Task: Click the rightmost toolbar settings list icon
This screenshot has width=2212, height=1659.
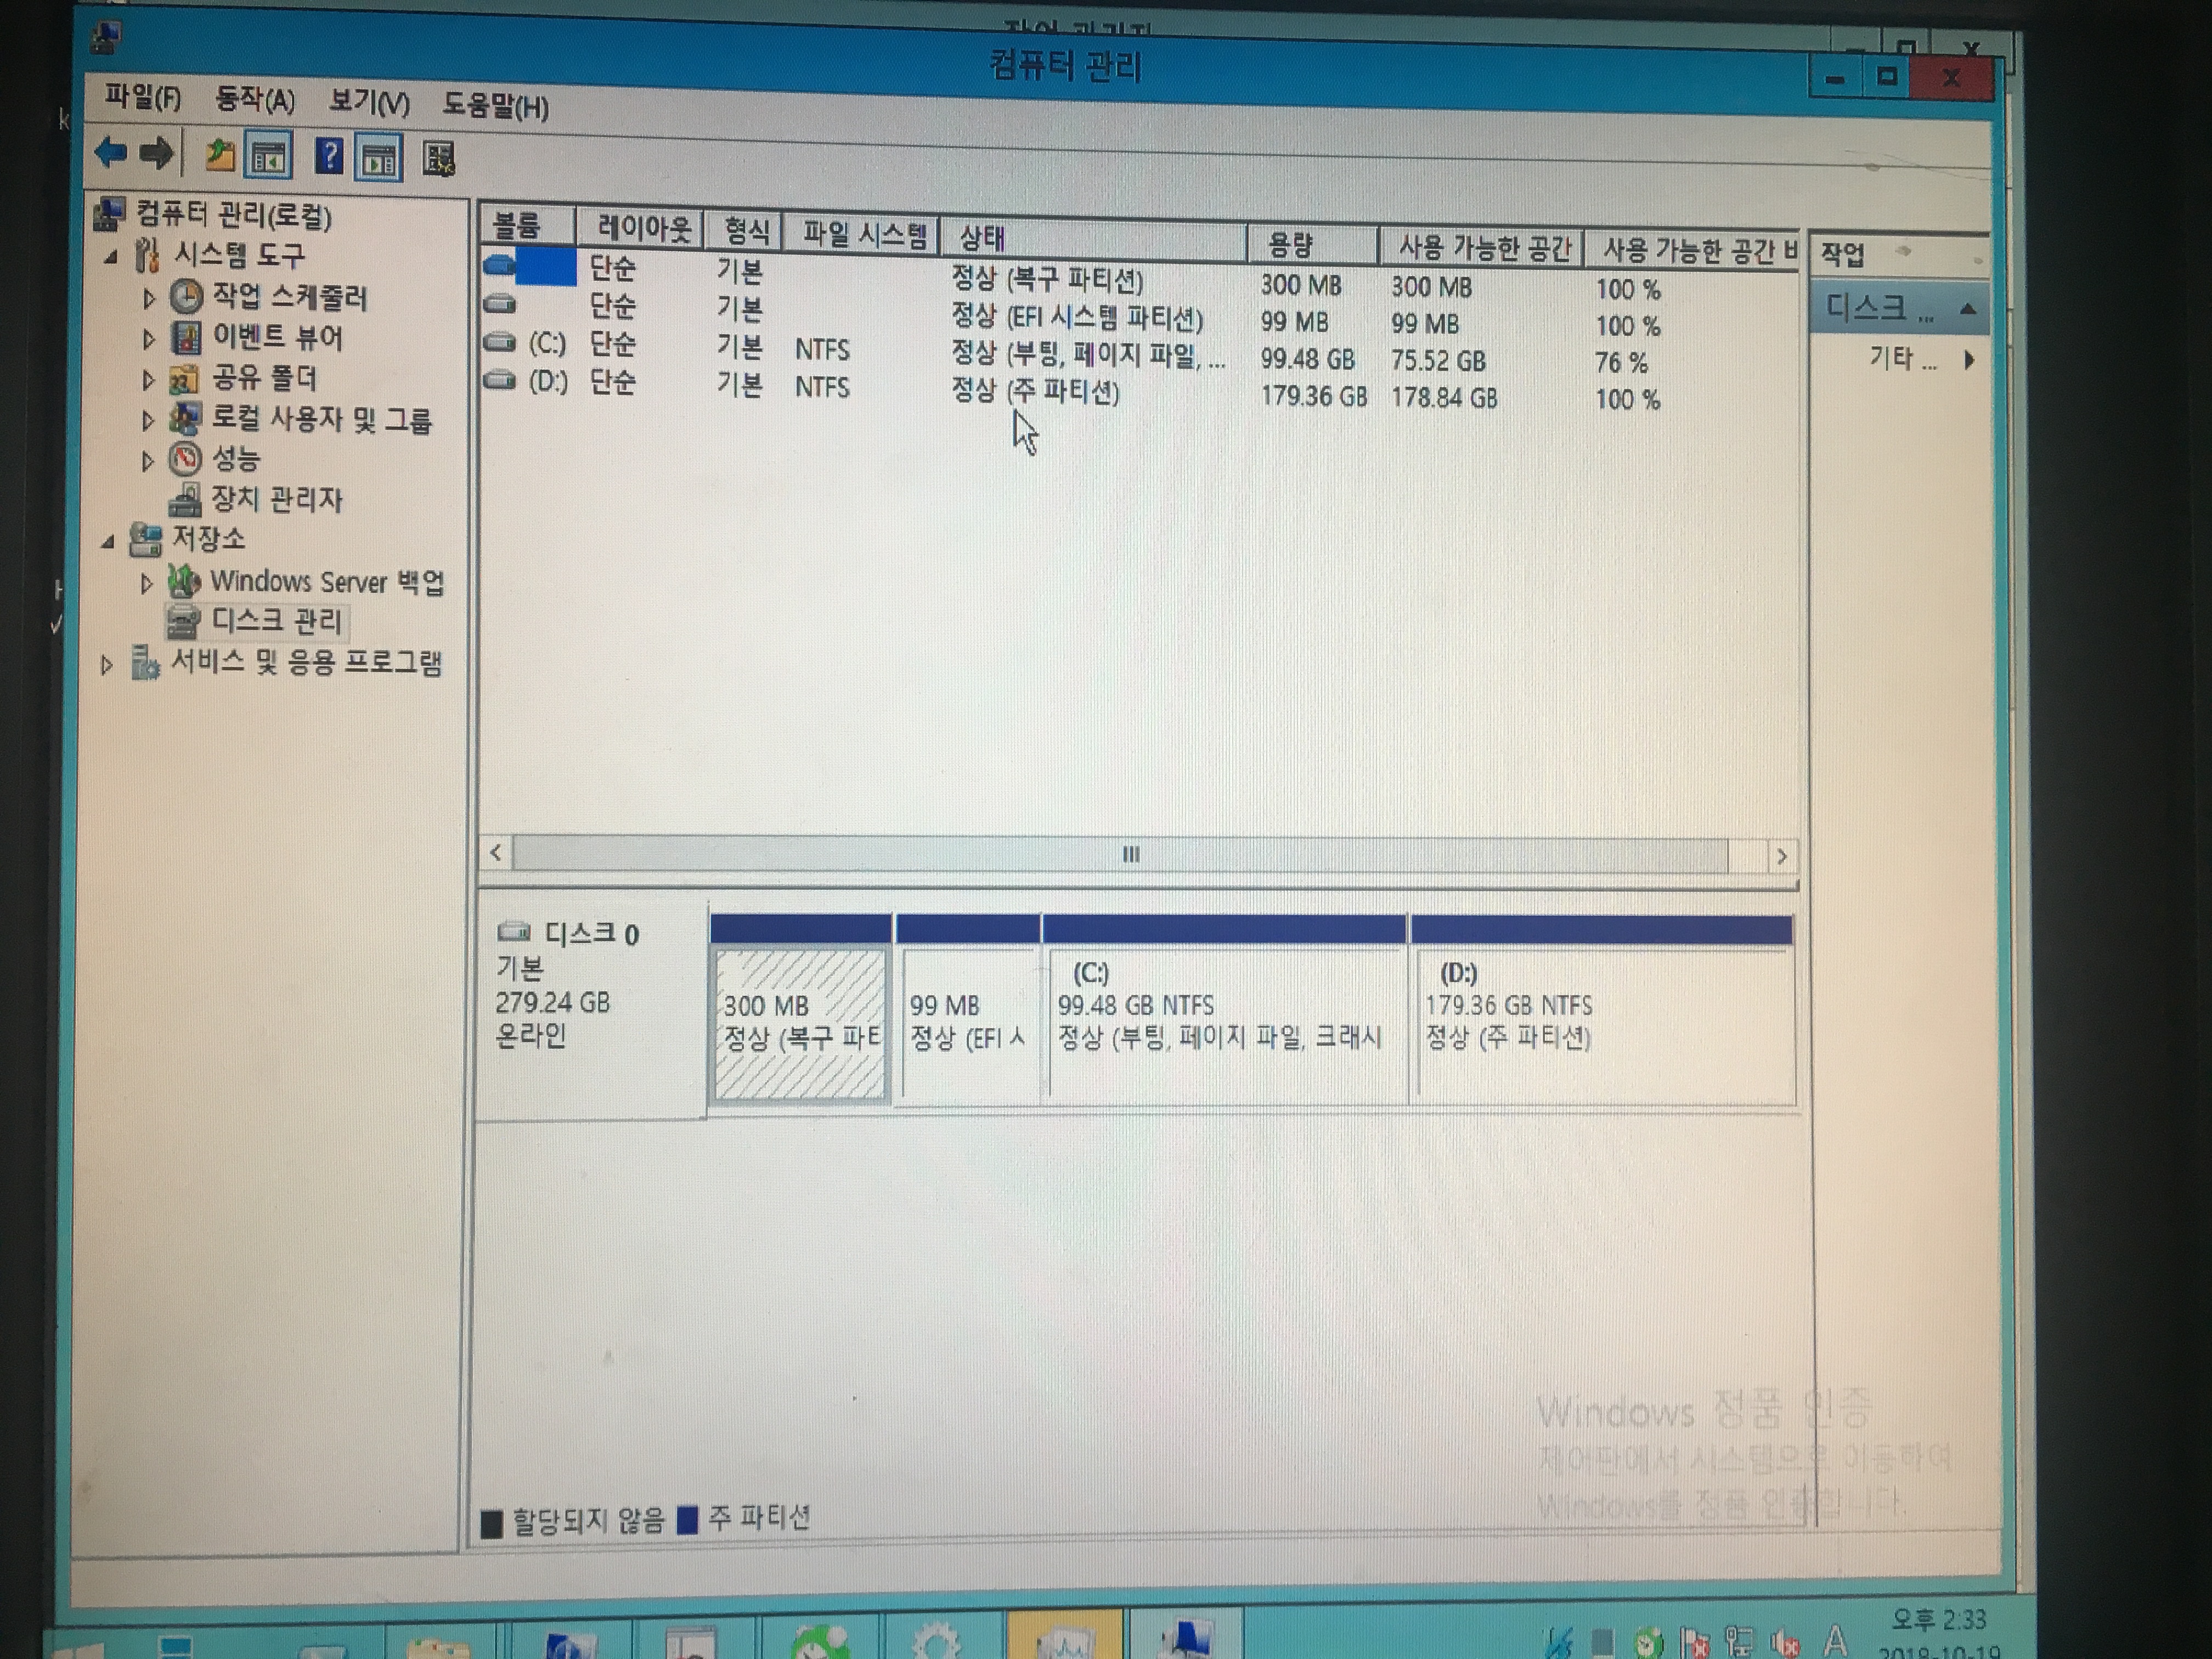Action: click(439, 158)
